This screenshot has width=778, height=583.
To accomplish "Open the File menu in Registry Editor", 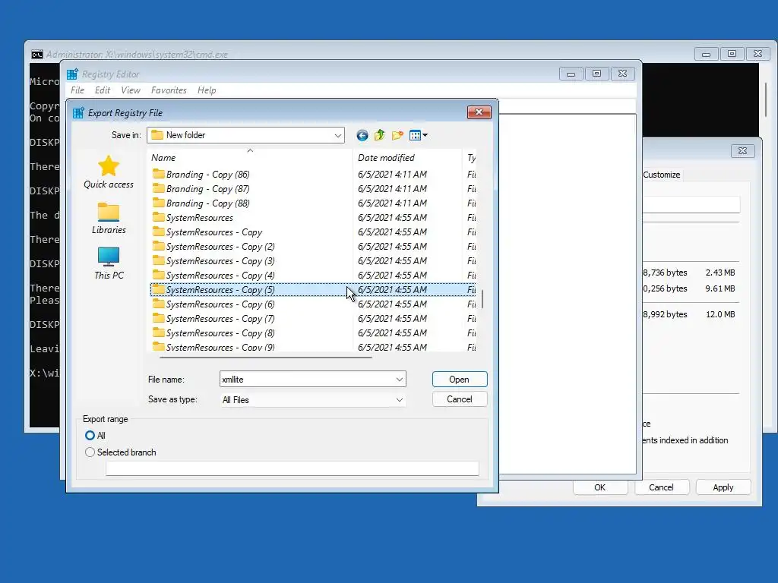I will (77, 90).
